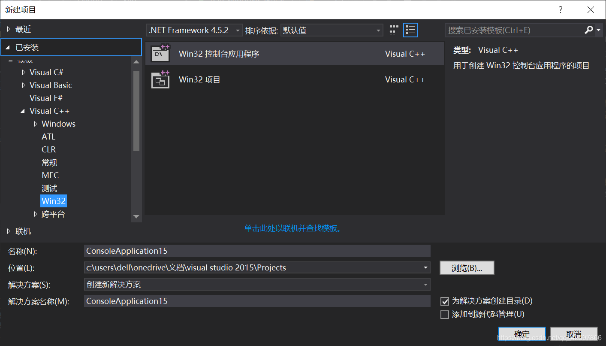The width and height of the screenshot is (606, 346).
Task: Expand the 联机 section
Action: pyautogui.click(x=9, y=231)
